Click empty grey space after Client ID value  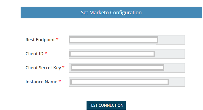(x=169, y=54)
